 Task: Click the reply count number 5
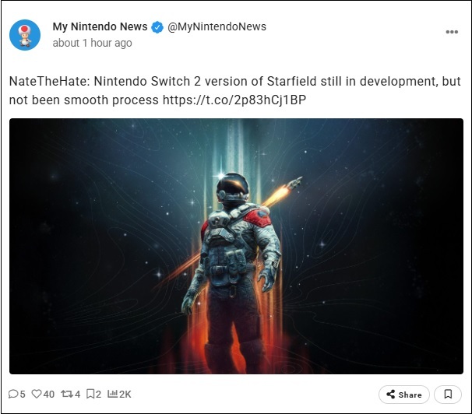23,395
